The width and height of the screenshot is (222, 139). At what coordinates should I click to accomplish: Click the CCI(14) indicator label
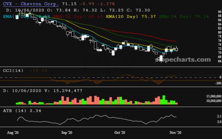click(13, 71)
